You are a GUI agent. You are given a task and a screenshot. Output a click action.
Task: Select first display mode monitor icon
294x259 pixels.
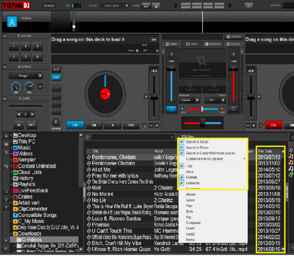(x=146, y=6)
